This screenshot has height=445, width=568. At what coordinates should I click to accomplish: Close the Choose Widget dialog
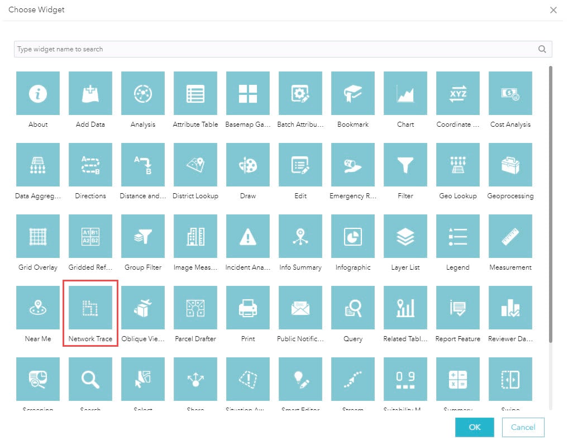553,10
